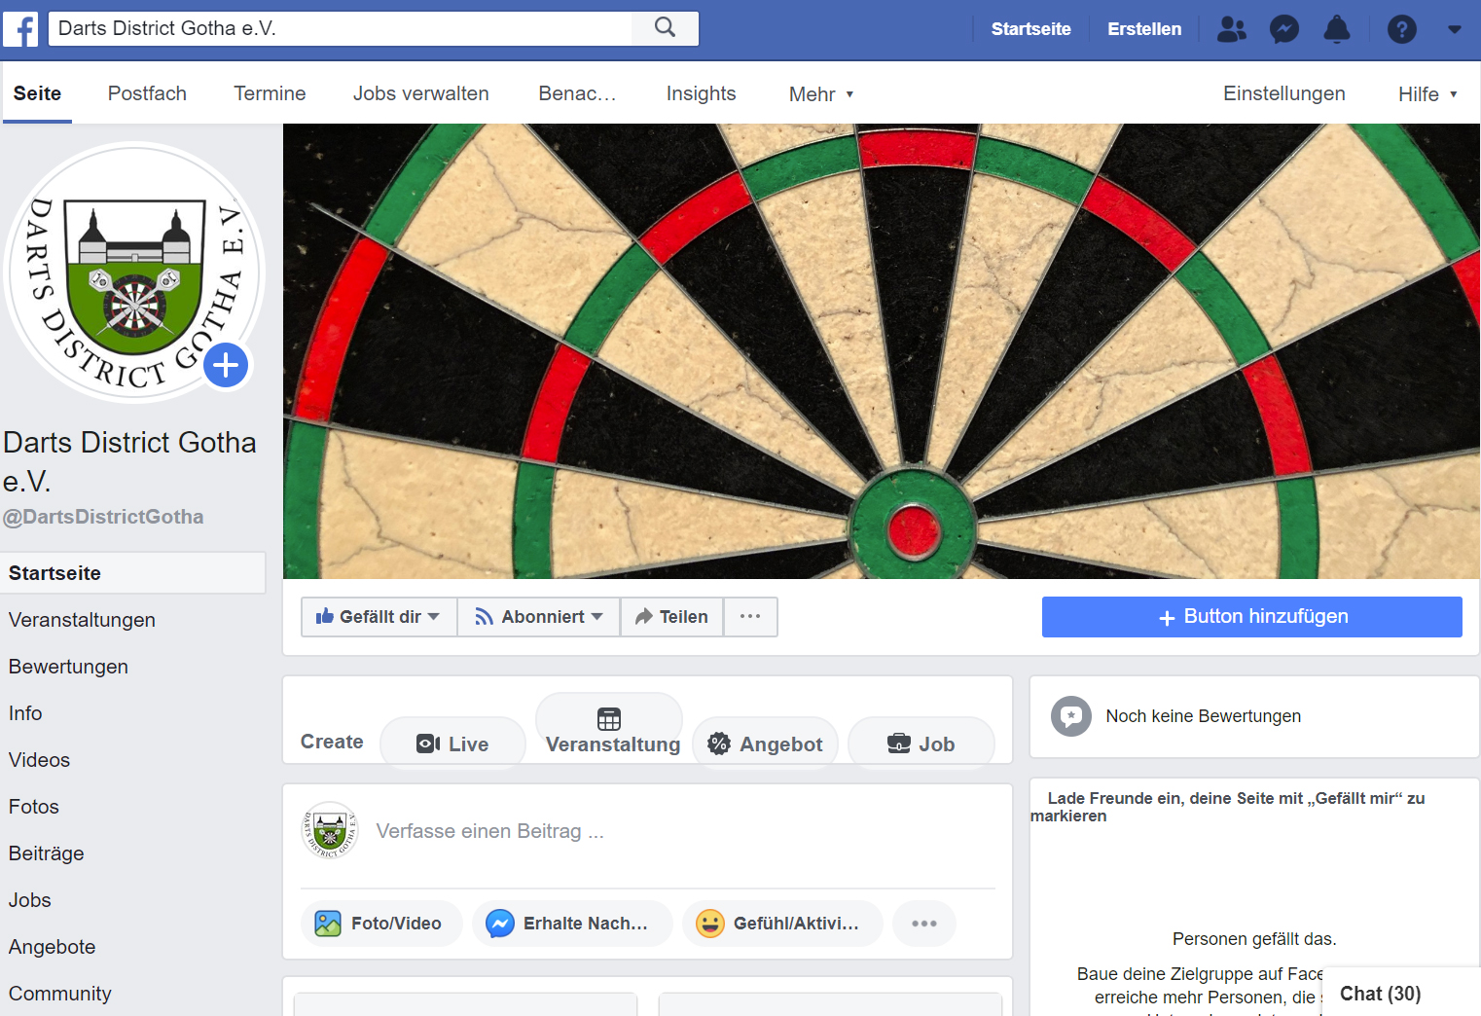Open account menu arrow in top bar
Viewport: 1481px width, 1016px height.
(x=1455, y=29)
